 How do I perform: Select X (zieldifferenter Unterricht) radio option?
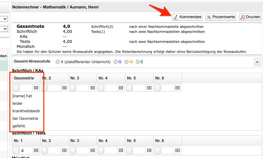coord(58,62)
